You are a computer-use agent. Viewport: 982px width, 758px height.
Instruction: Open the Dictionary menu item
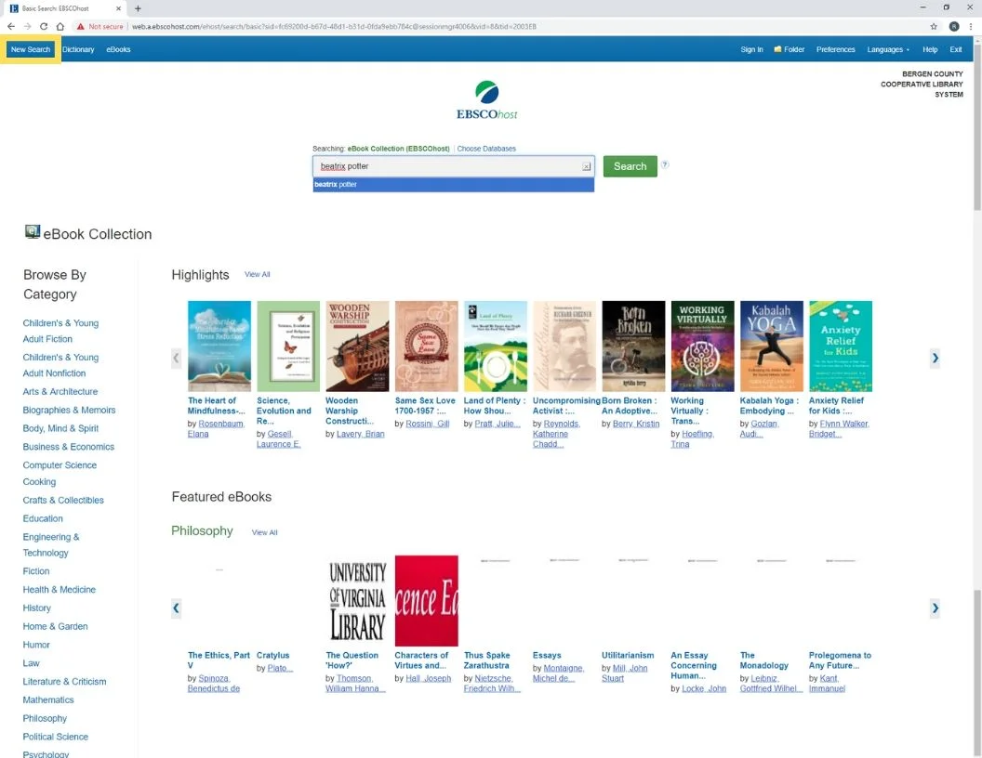(78, 49)
